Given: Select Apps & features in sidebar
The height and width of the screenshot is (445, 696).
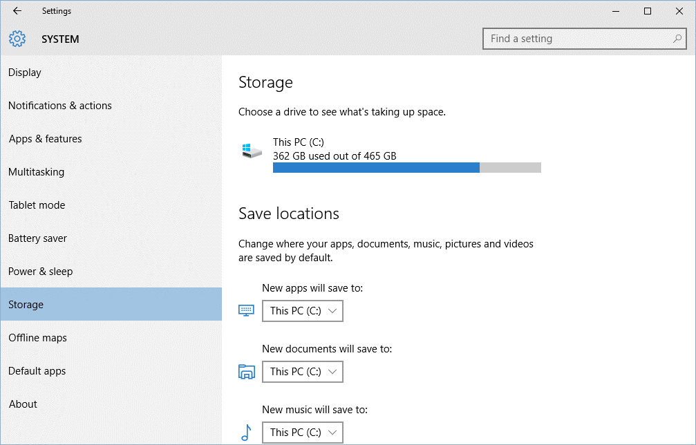Looking at the screenshot, I should [x=46, y=139].
